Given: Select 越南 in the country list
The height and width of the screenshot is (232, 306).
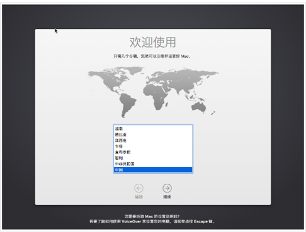Looking at the screenshot, I should pyautogui.click(x=153, y=129).
